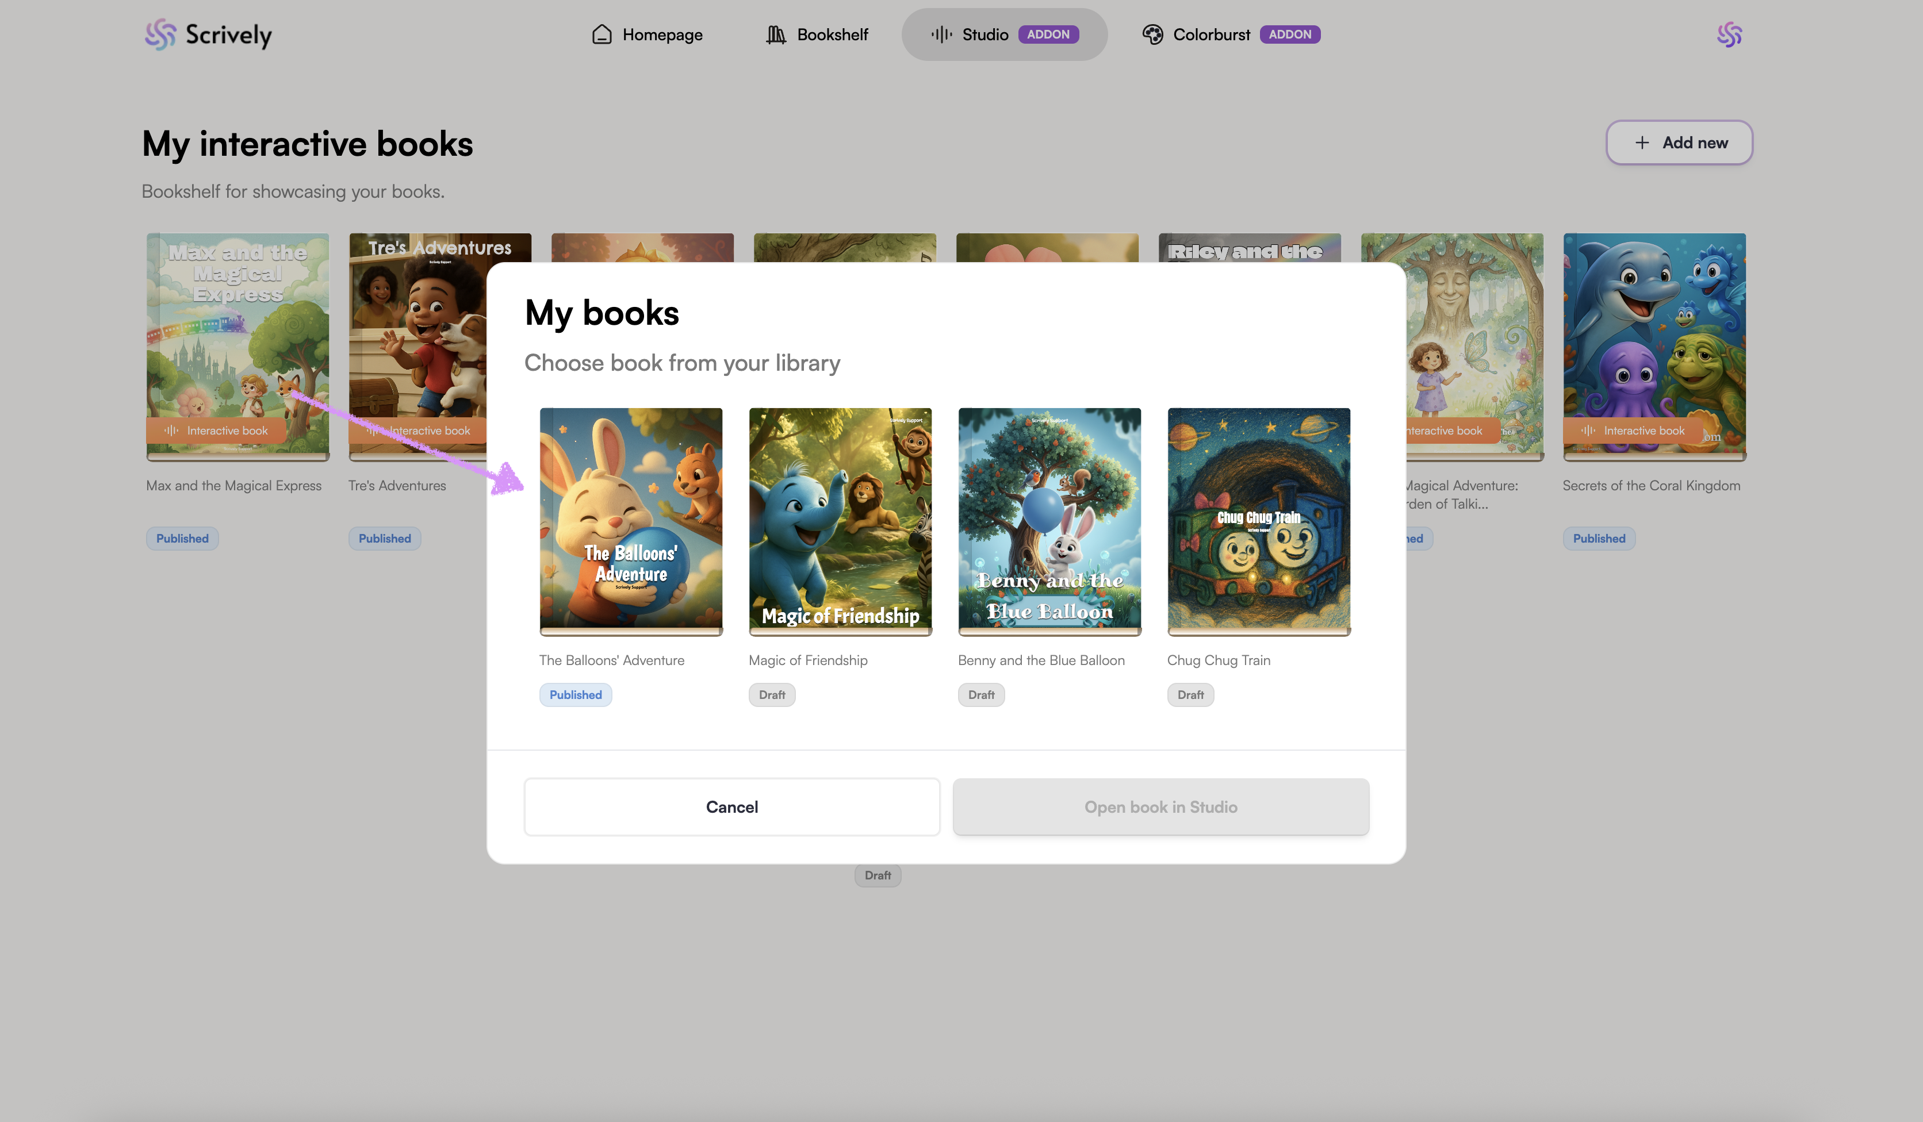
Task: Click waveform icon on Secrets of Coral Kingdom
Action: click(1588, 430)
